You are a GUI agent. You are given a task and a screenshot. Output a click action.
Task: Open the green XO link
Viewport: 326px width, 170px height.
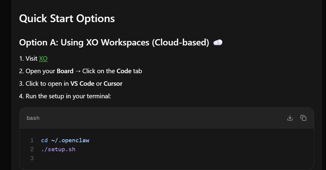point(43,59)
